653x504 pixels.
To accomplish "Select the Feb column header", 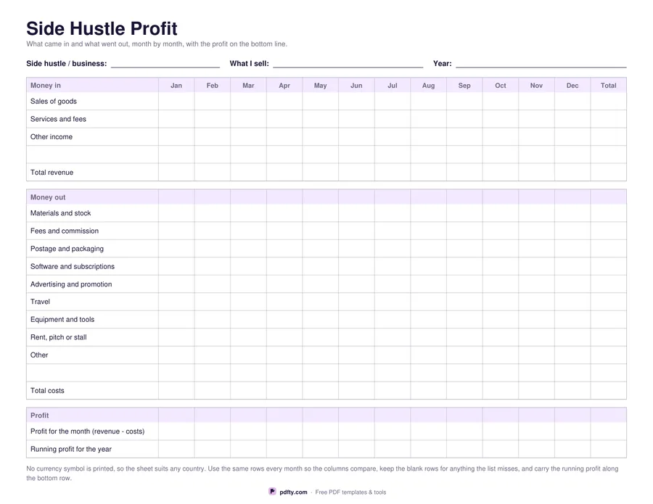I will click(x=213, y=86).
